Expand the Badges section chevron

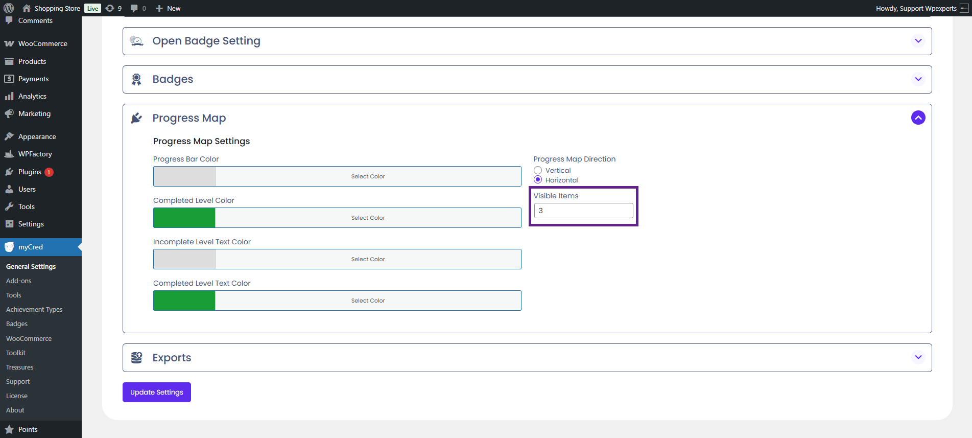tap(918, 79)
